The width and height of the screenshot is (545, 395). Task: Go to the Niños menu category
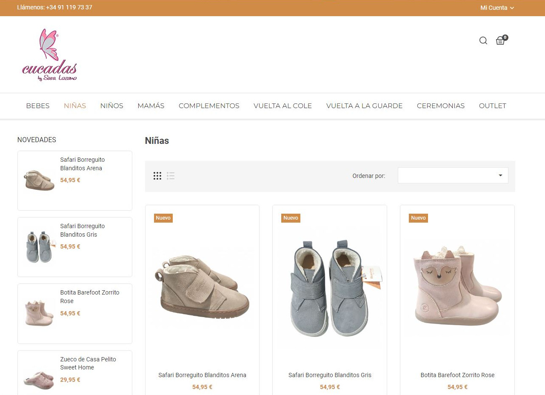111,106
